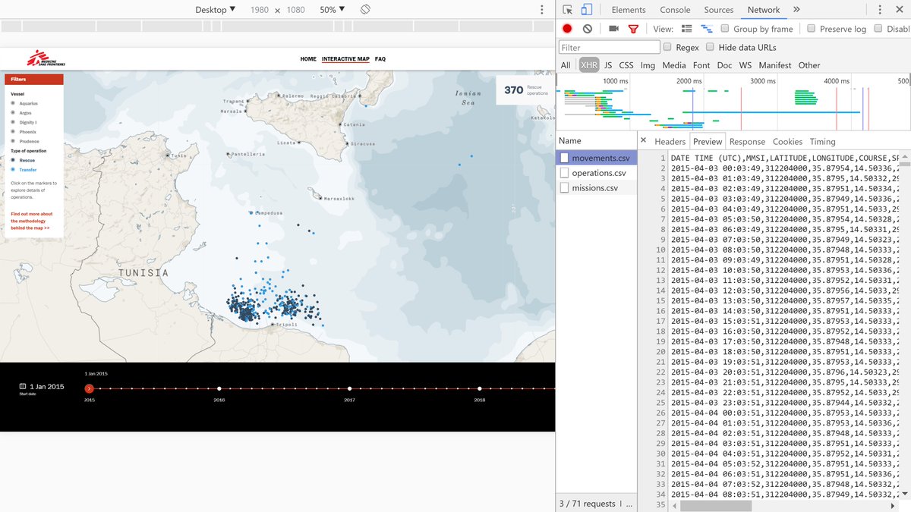
Task: Click the calendar icon beside start date
Action: click(x=23, y=386)
